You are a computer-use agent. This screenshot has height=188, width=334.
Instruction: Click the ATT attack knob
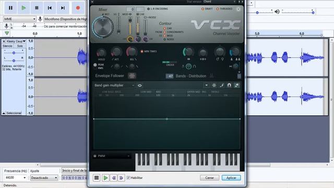pyautogui.click(x=116, y=52)
